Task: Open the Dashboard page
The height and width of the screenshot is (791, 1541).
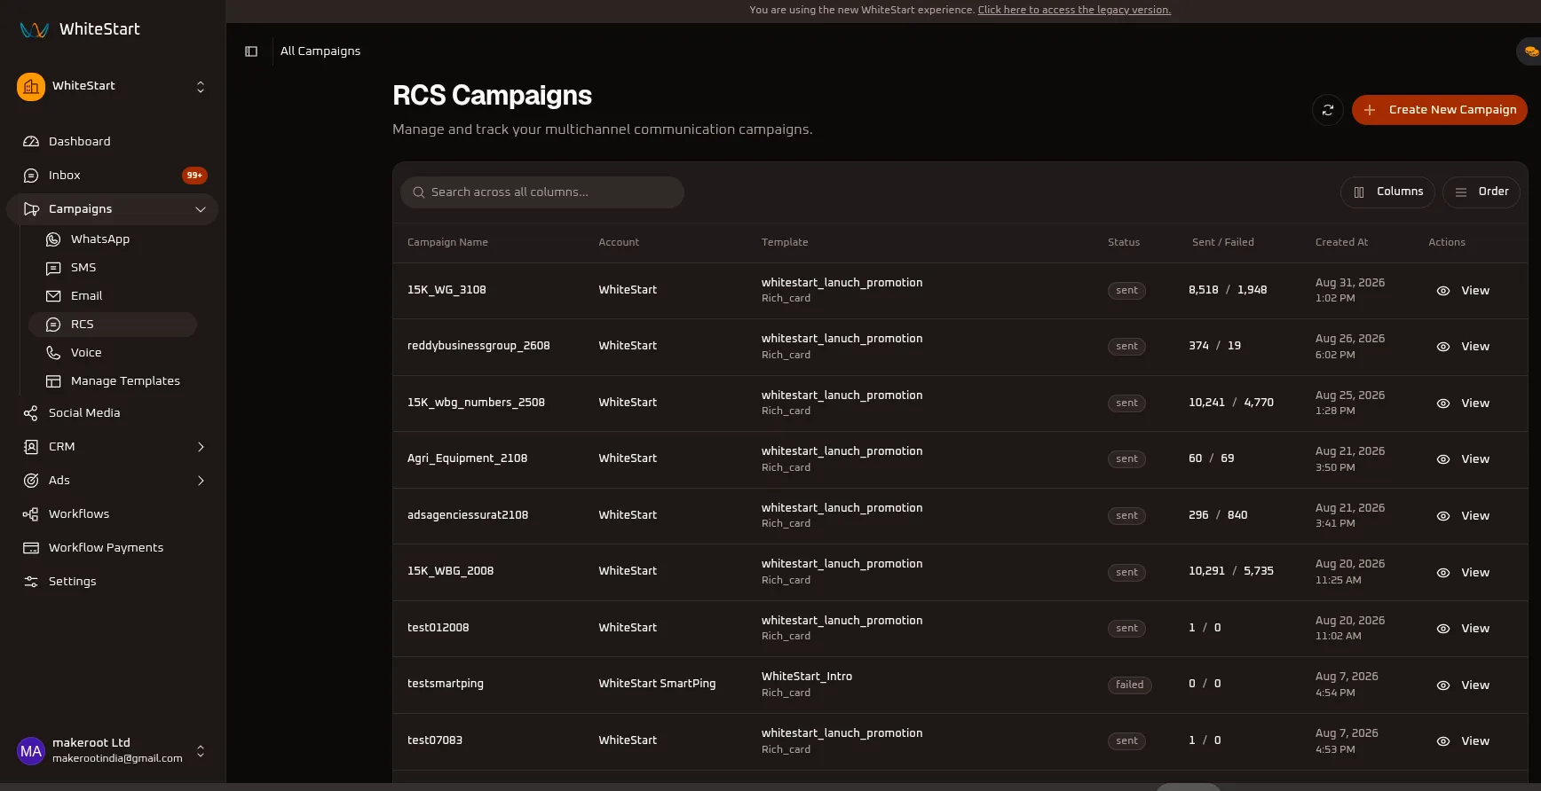Action: [x=112, y=142]
